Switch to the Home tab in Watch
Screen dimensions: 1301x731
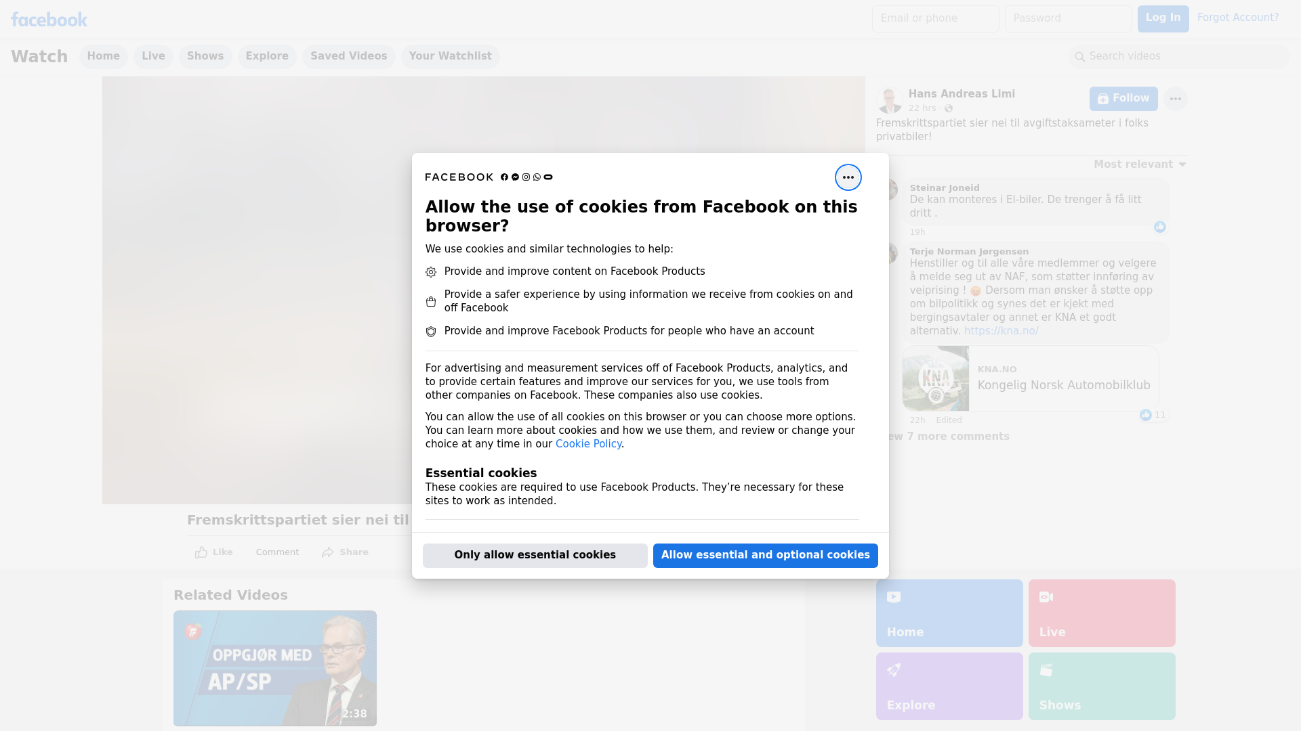(x=103, y=56)
